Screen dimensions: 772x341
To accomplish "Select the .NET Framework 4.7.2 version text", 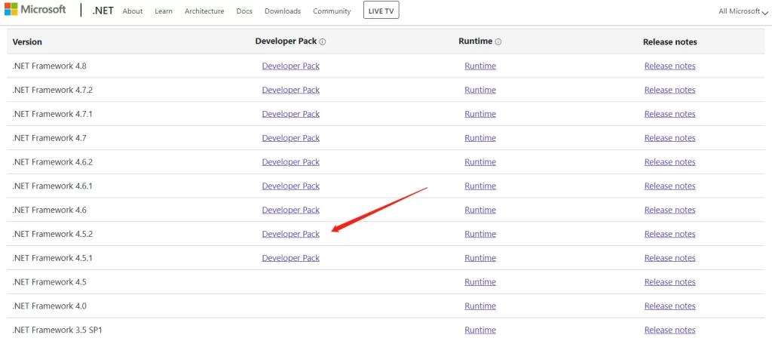I will click(52, 90).
